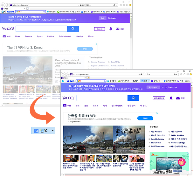The image size is (193, 176).
Task: Click browser back button in front window
Action: click(63, 74)
